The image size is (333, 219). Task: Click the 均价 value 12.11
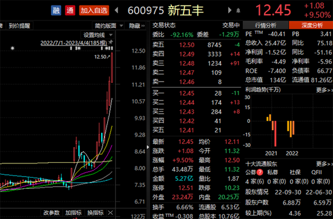pos(232,142)
